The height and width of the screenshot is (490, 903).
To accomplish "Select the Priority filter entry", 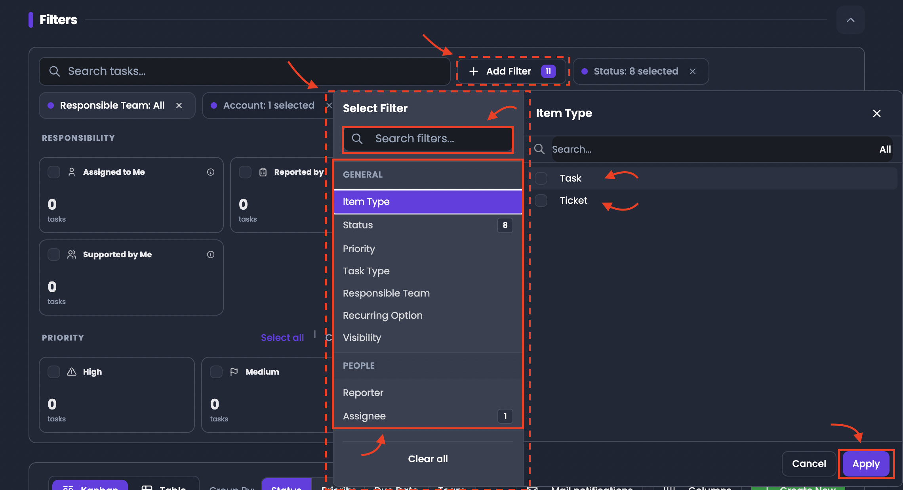I will coord(428,249).
